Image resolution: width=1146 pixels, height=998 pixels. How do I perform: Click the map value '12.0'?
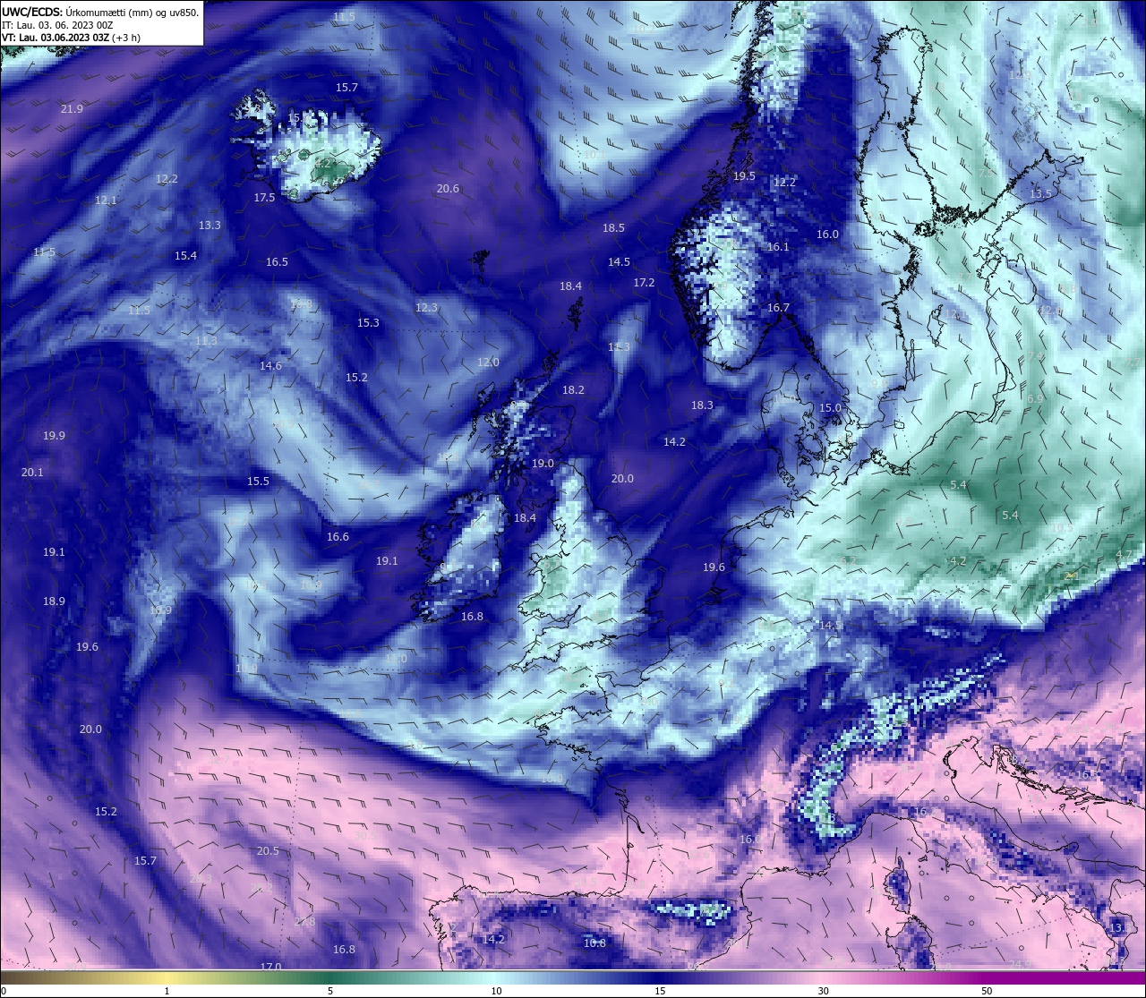[488, 362]
